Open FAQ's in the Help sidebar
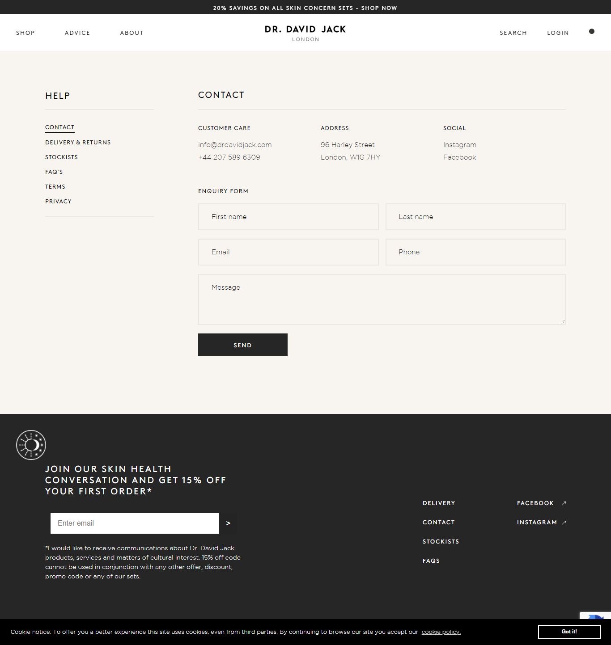 tap(54, 172)
